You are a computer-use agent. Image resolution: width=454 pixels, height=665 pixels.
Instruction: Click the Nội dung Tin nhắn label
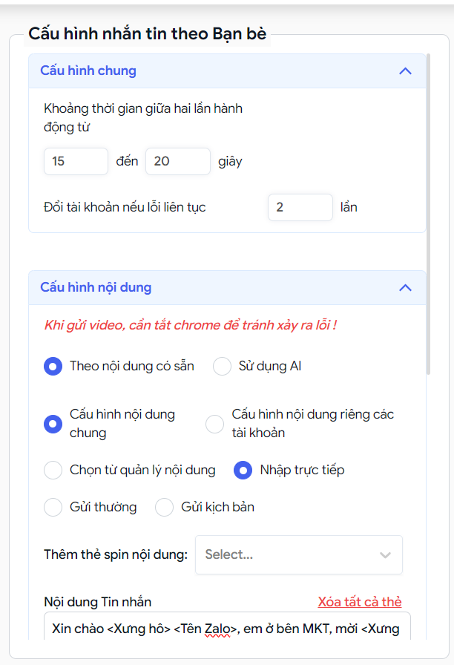(x=97, y=602)
